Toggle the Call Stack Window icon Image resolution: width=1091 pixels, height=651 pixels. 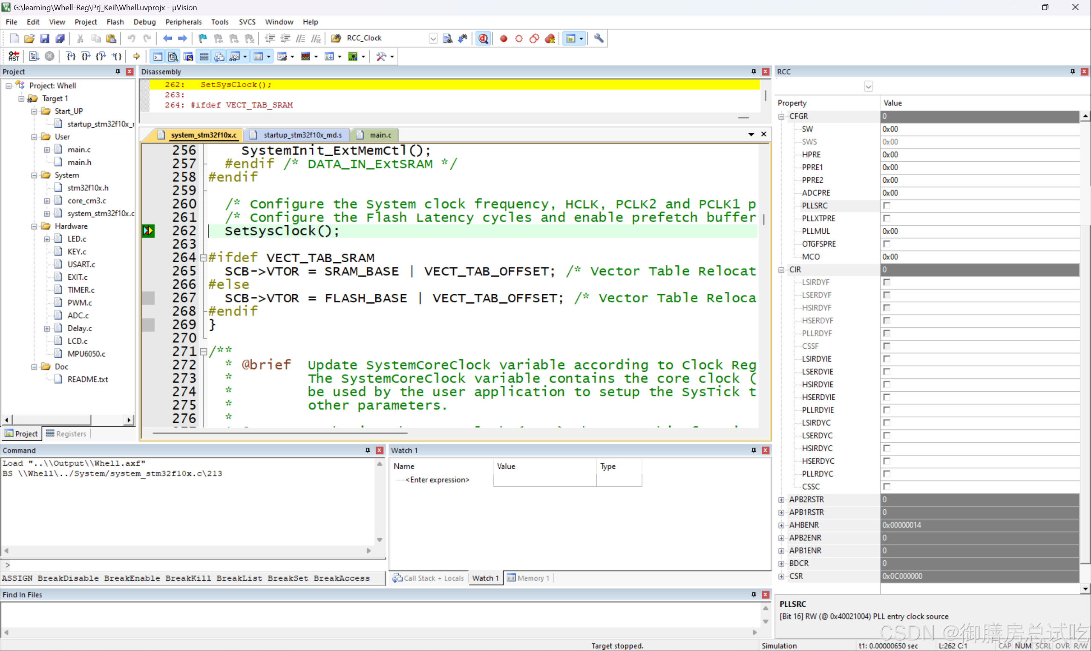pyautogui.click(x=219, y=57)
